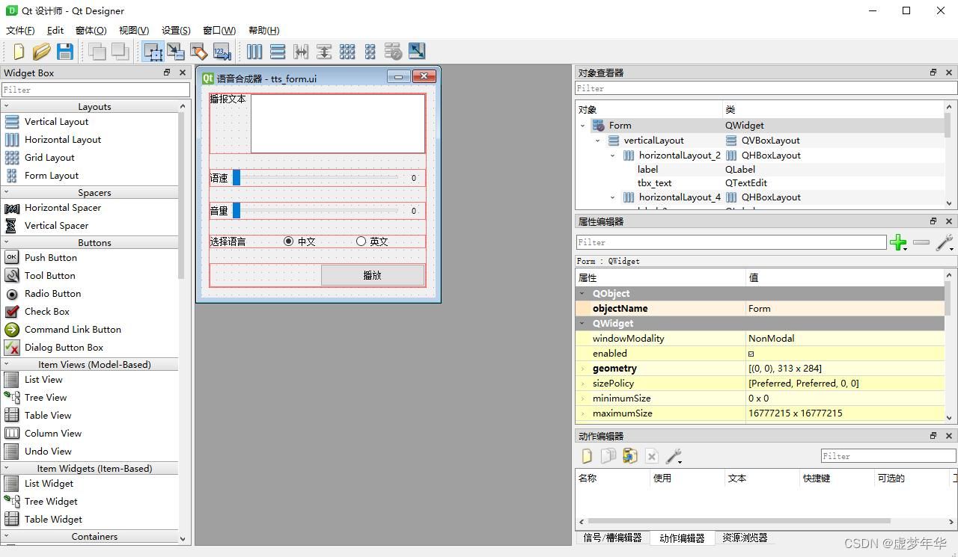Switch to Edit Signals/Slots mode icon
This screenshot has height=557, width=958.
coord(176,52)
